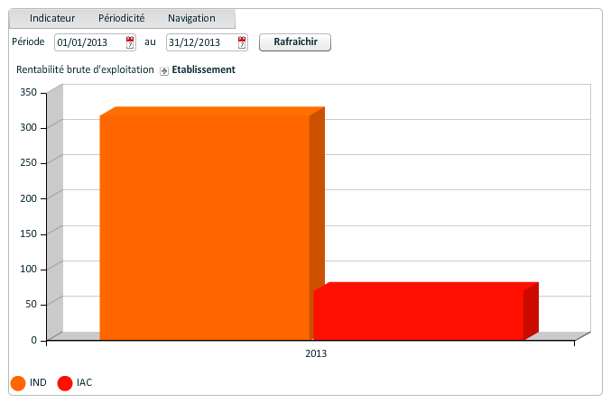The image size is (611, 403).
Task: Click arrow icon before Etablissement
Action: 164,71
